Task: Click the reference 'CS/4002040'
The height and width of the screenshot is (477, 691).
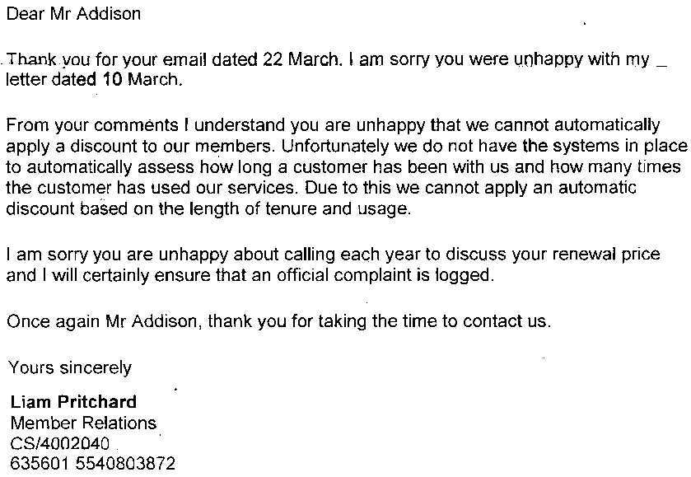Action: point(59,443)
